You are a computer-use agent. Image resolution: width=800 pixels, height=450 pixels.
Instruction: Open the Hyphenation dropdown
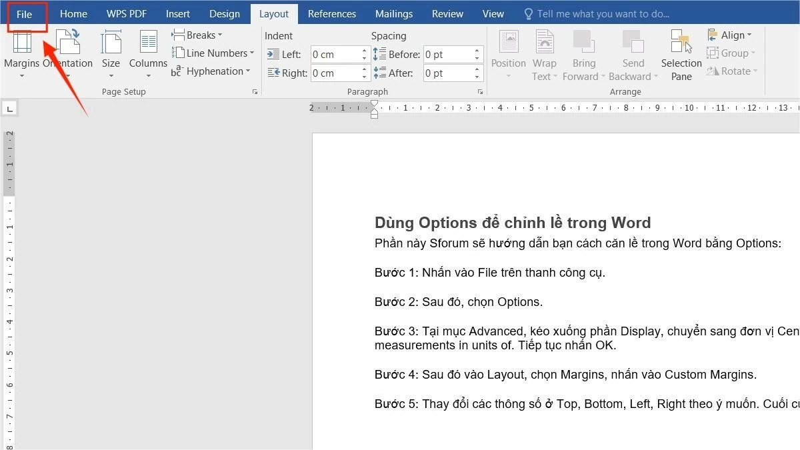pos(212,71)
